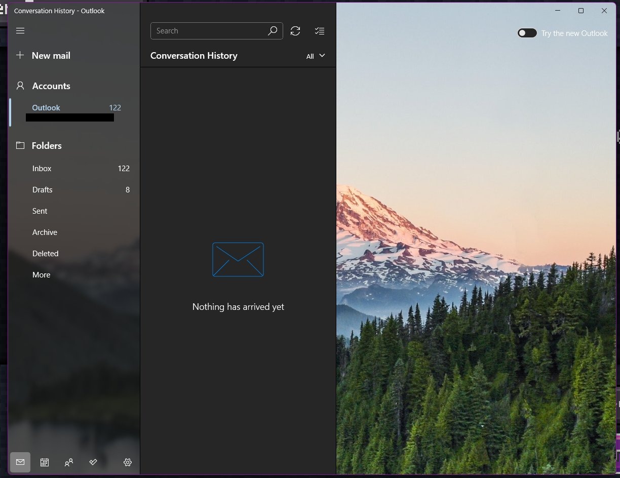620x478 pixels.
Task: Click the Accounts header
Action: click(x=51, y=86)
